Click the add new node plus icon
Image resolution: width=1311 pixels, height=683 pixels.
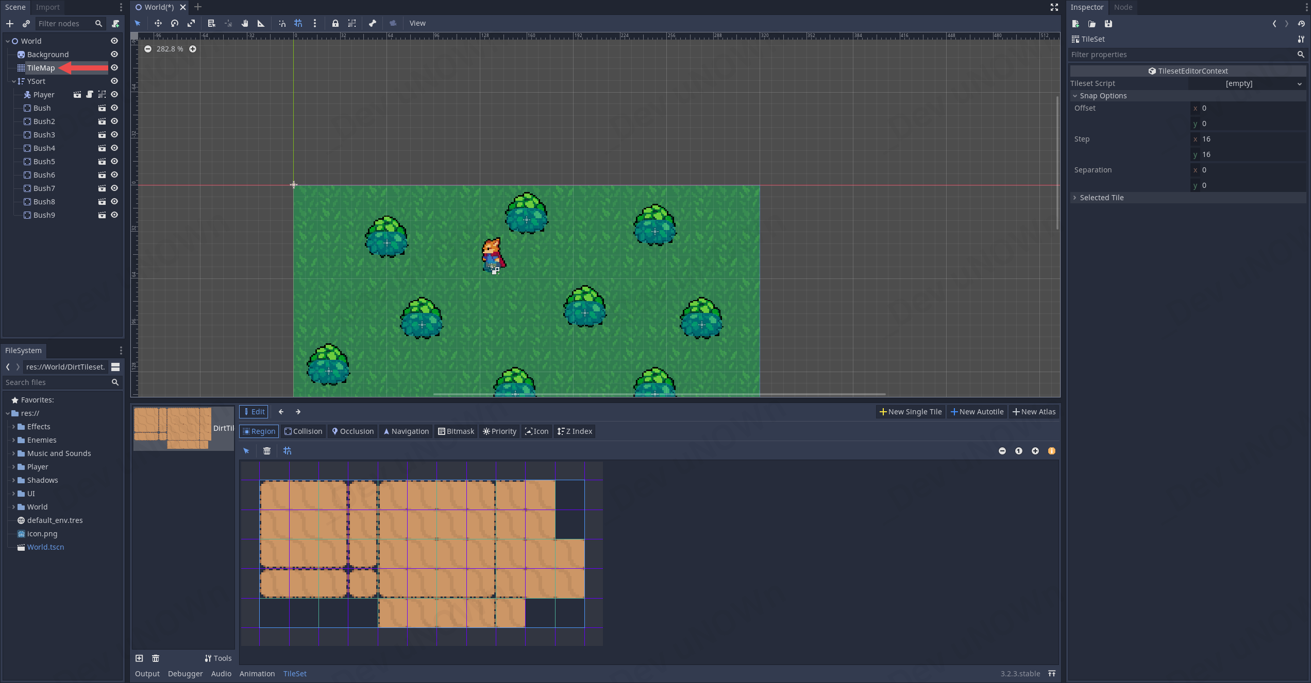10,24
